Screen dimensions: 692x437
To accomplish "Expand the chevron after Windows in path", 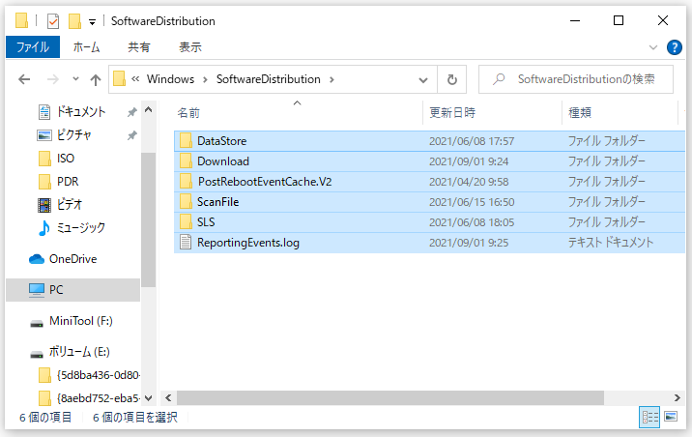I will point(205,79).
